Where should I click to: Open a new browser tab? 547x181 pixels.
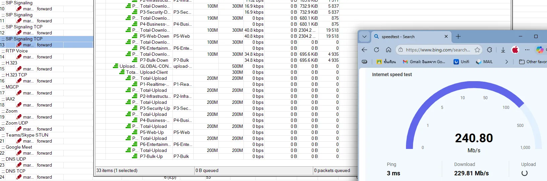[458, 36]
